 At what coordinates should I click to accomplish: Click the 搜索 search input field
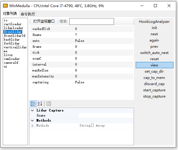(92, 21)
